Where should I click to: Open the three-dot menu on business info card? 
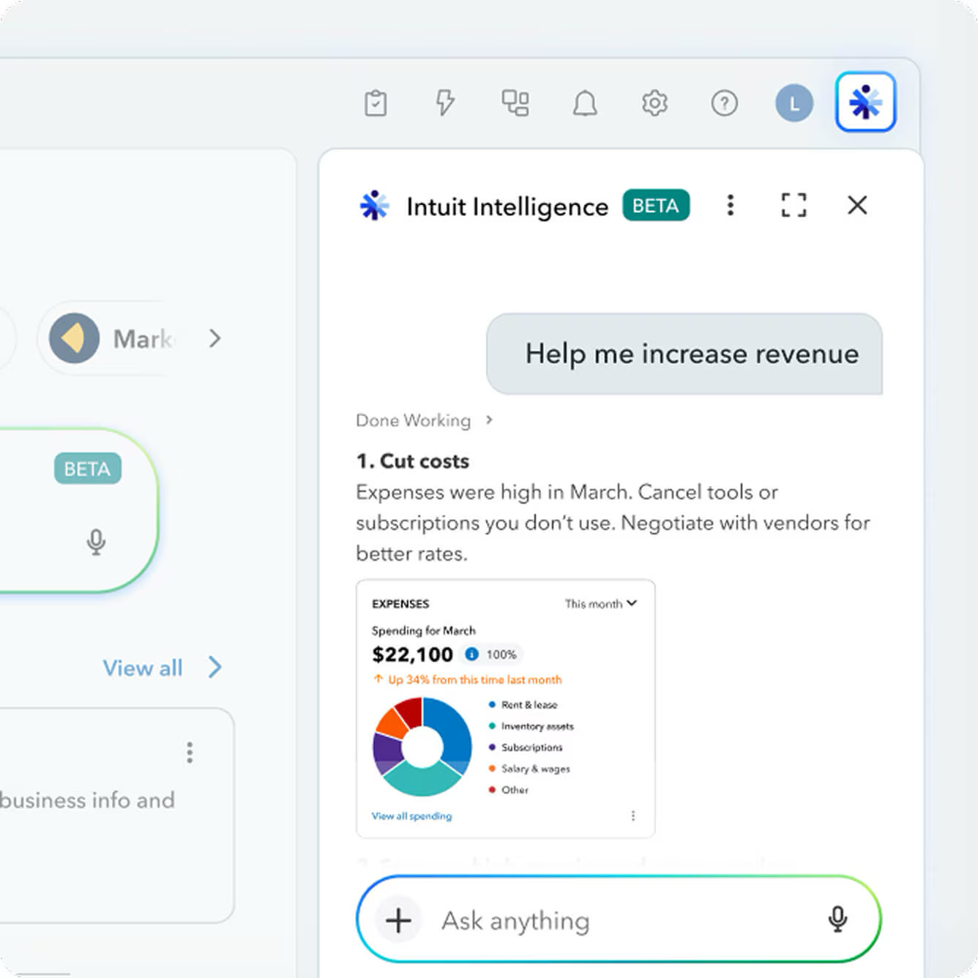point(190,753)
